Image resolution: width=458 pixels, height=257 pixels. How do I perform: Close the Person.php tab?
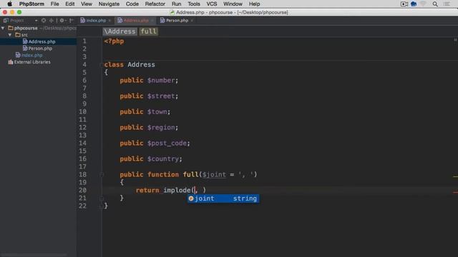[192, 21]
